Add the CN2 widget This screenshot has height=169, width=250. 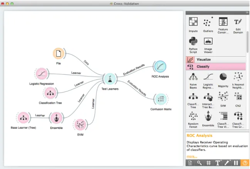238,99
